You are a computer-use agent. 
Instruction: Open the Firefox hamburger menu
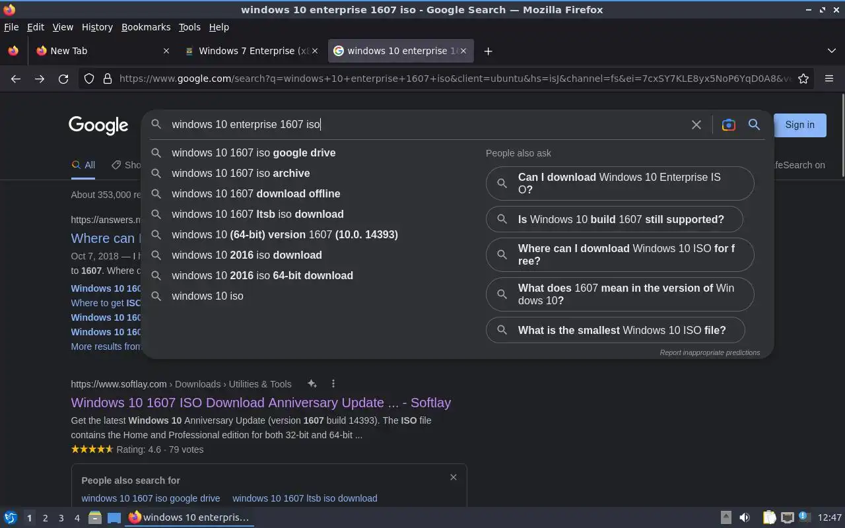click(829, 79)
